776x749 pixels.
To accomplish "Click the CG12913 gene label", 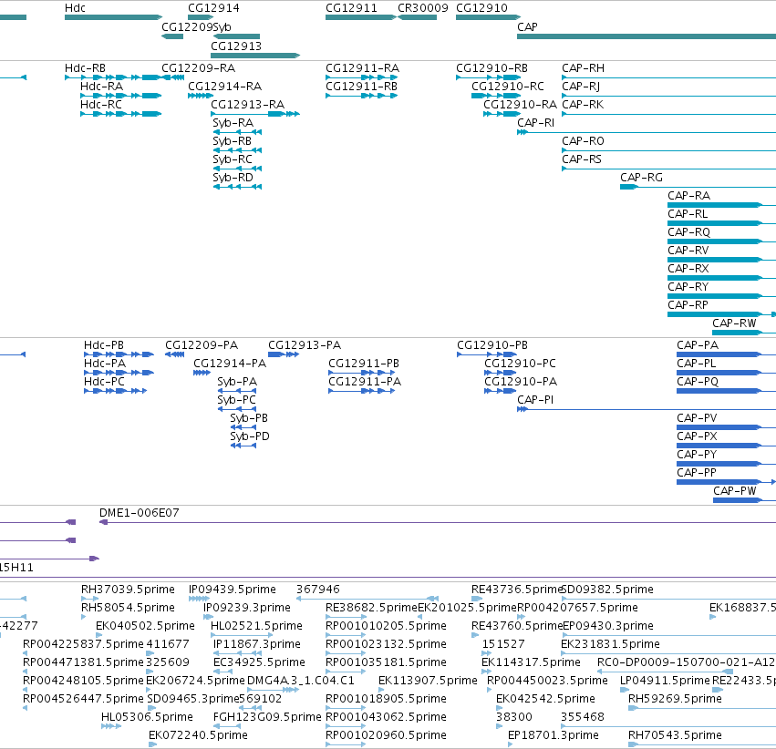I will tap(236, 46).
